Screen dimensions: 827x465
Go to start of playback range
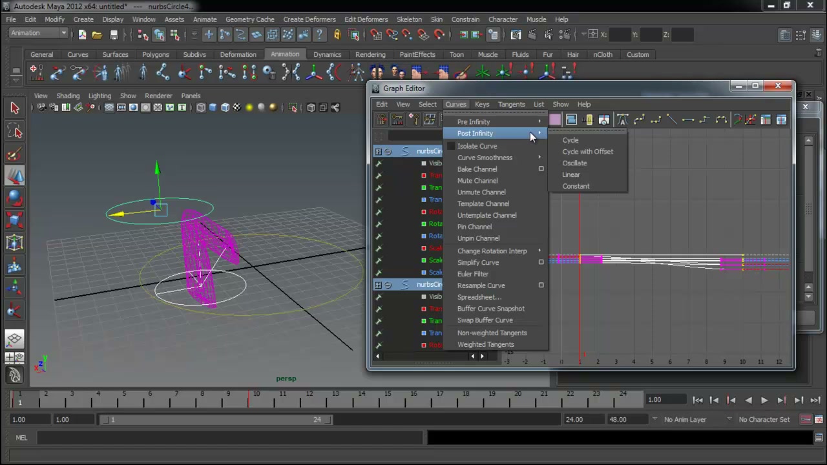pyautogui.click(x=698, y=401)
